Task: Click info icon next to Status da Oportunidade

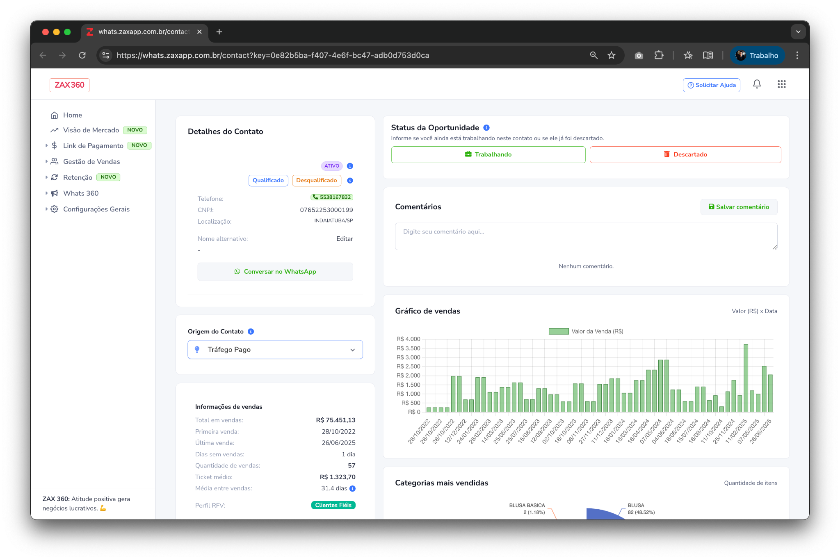Action: click(x=486, y=128)
